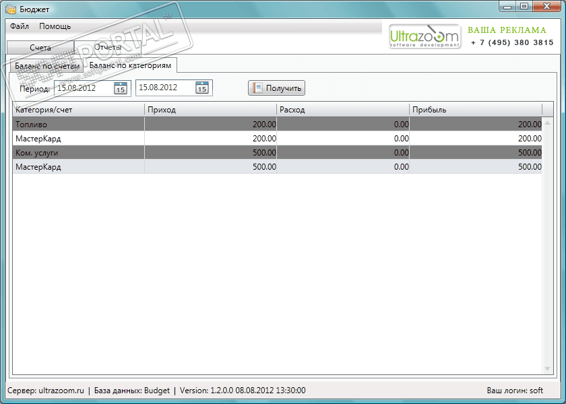
Task: Click the Бюджет app icon in title bar
Action: (11, 9)
